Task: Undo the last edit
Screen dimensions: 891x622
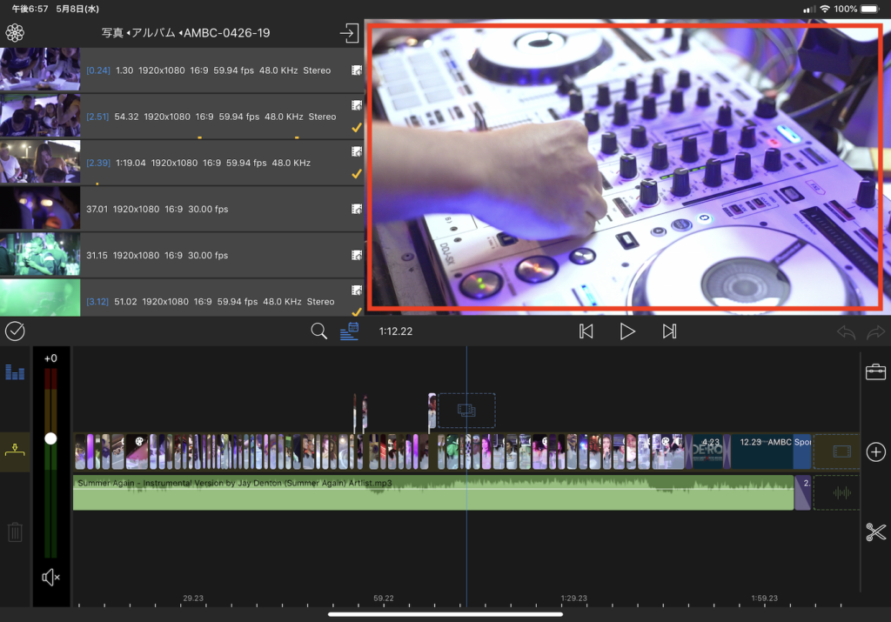Action: click(x=846, y=331)
